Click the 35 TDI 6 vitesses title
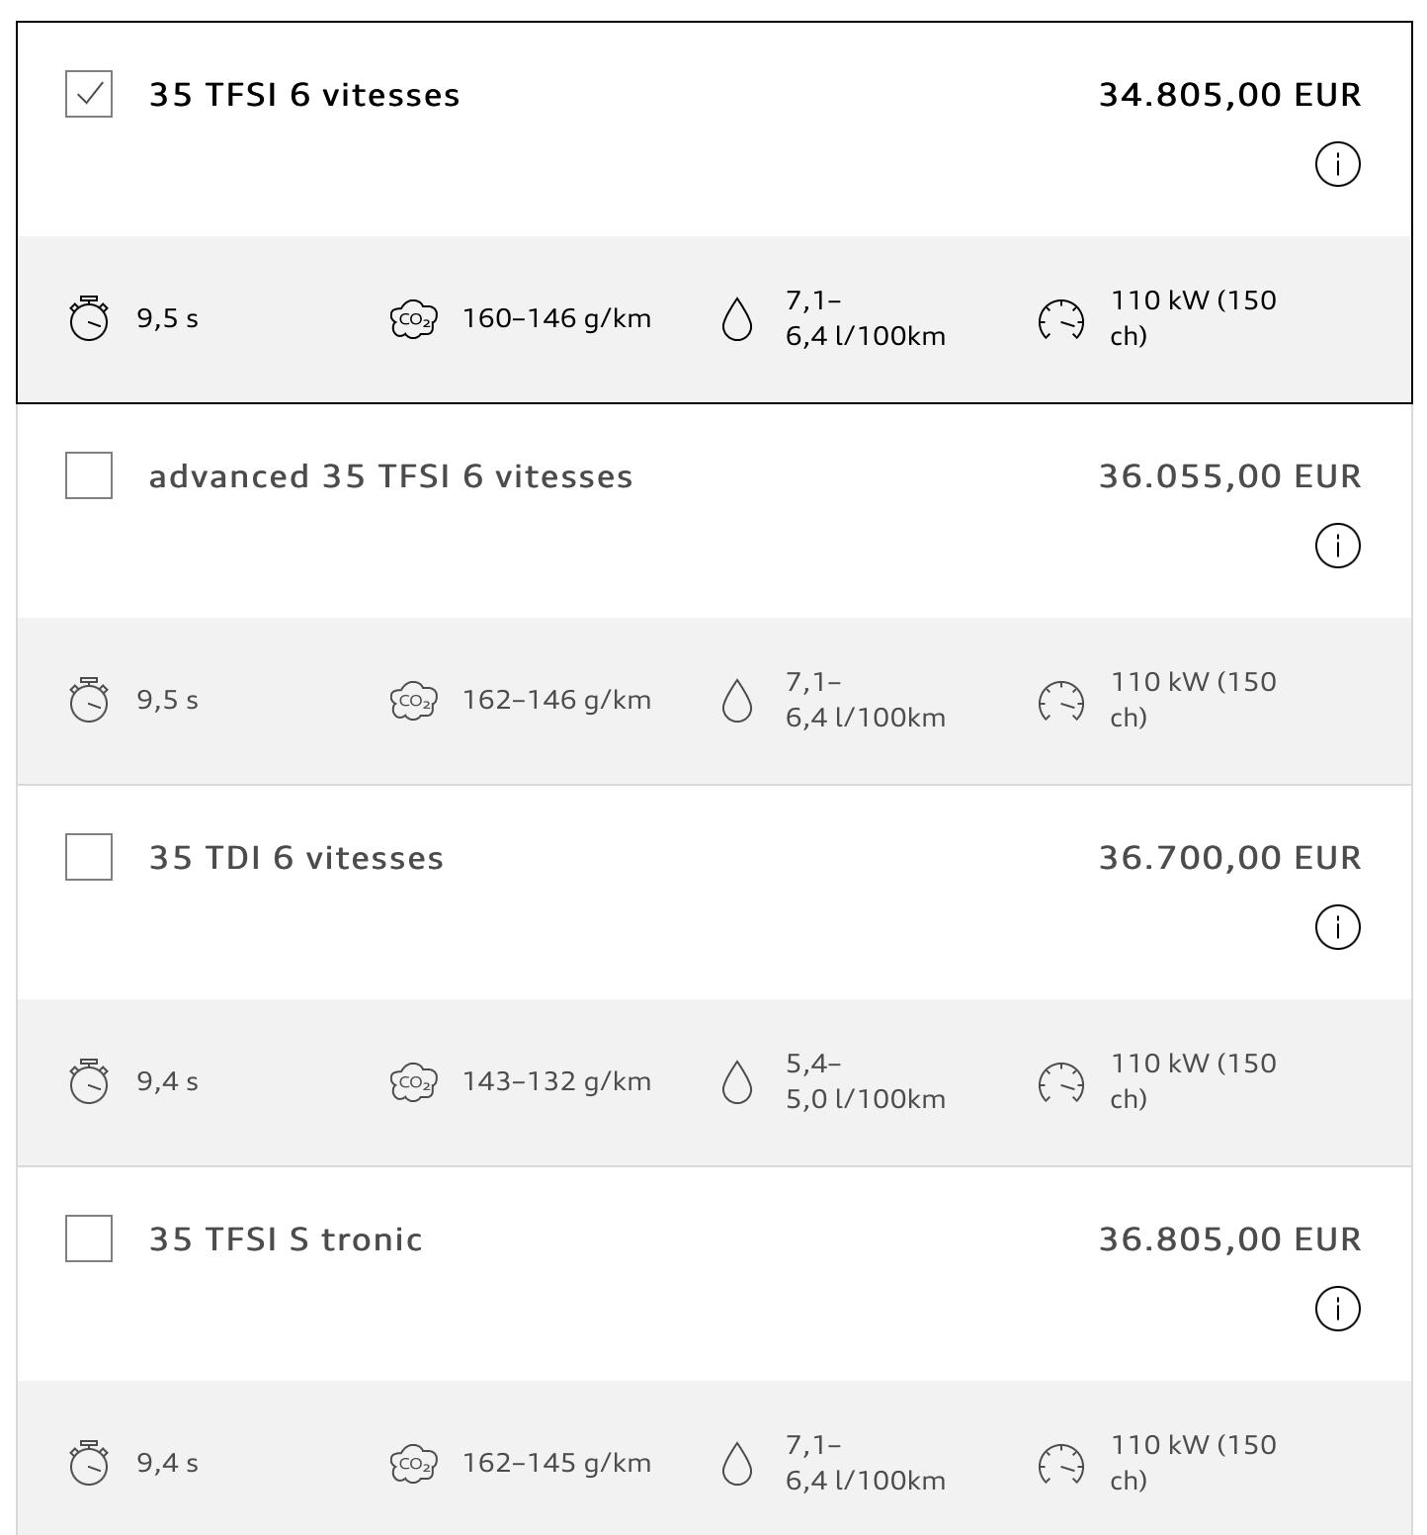1427x1535 pixels. pos(296,858)
